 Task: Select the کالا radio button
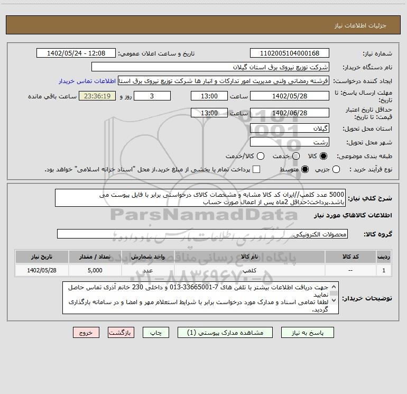pyautogui.click(x=323, y=156)
